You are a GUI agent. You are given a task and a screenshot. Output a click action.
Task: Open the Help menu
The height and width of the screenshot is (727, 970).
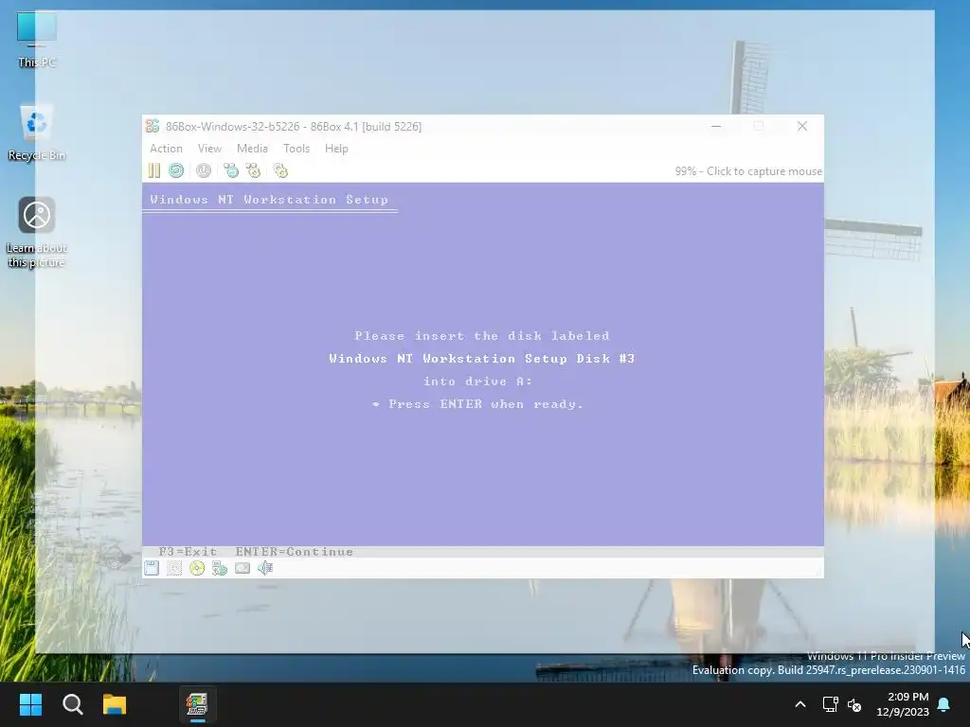click(x=336, y=149)
